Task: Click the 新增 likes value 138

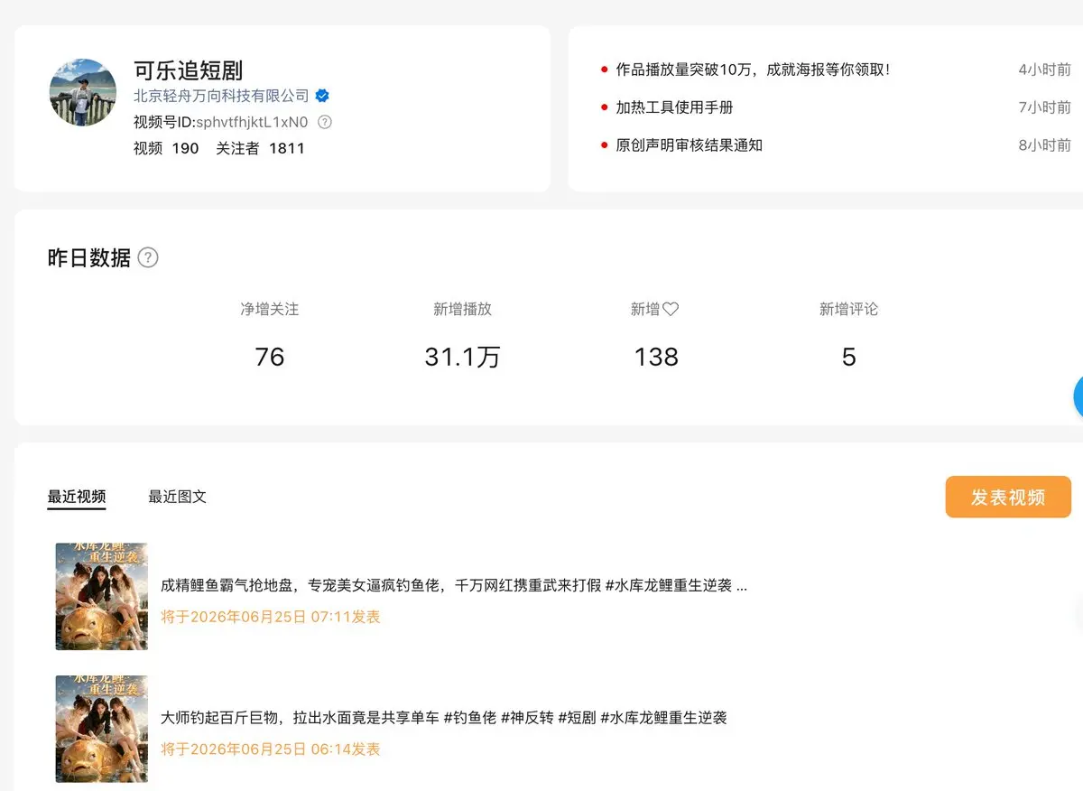Action: (656, 357)
